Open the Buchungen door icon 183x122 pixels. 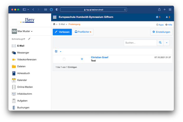click(14, 108)
